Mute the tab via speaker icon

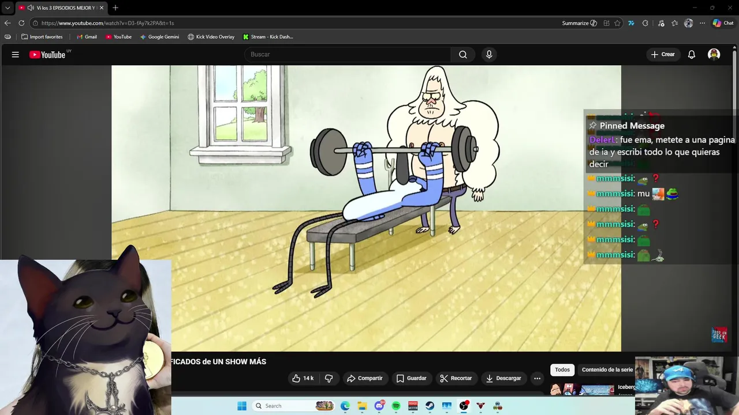click(30, 7)
